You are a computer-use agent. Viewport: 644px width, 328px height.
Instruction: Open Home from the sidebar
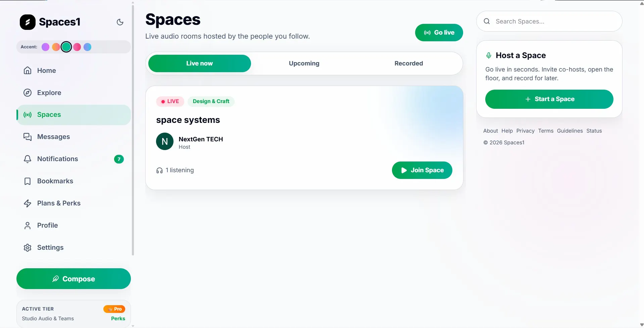click(73, 71)
